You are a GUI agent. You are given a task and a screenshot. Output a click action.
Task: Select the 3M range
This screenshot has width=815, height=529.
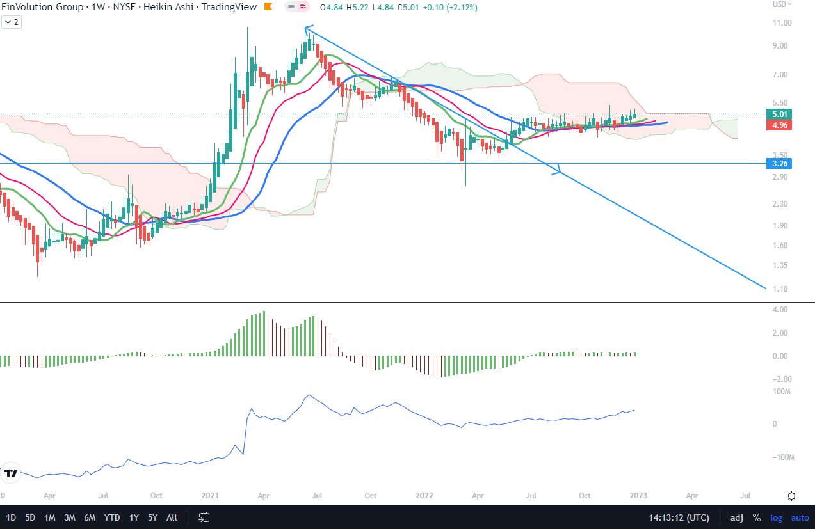tap(70, 517)
